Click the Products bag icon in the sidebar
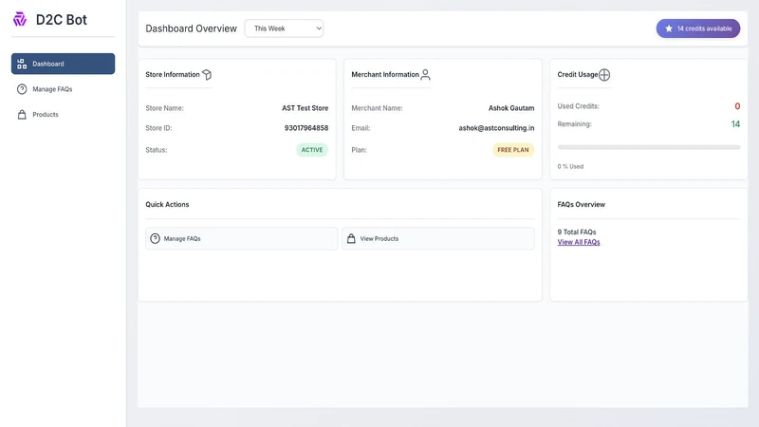 22,115
